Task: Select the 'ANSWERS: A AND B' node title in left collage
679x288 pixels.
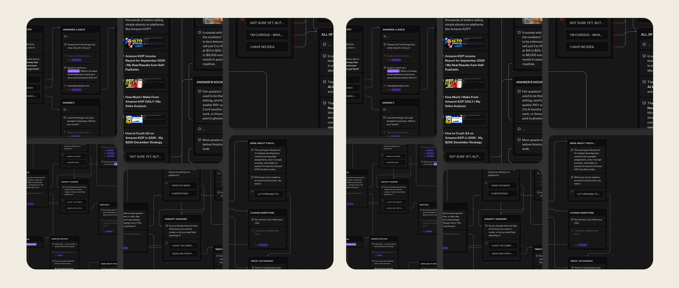Action: [74, 30]
